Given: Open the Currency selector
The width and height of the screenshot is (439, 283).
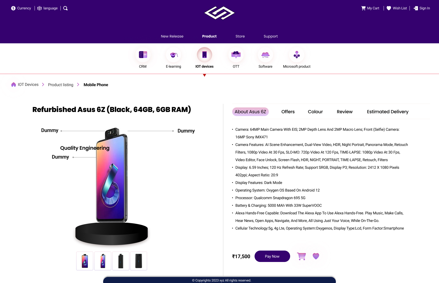Looking at the screenshot, I should point(21,8).
